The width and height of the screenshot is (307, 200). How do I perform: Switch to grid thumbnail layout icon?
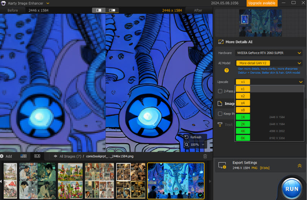click(x=23, y=156)
